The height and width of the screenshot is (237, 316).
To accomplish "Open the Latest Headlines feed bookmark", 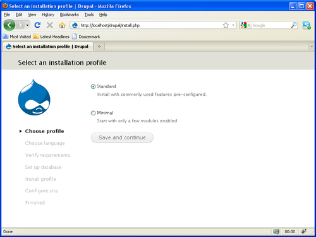I will pyautogui.click(x=51, y=37).
